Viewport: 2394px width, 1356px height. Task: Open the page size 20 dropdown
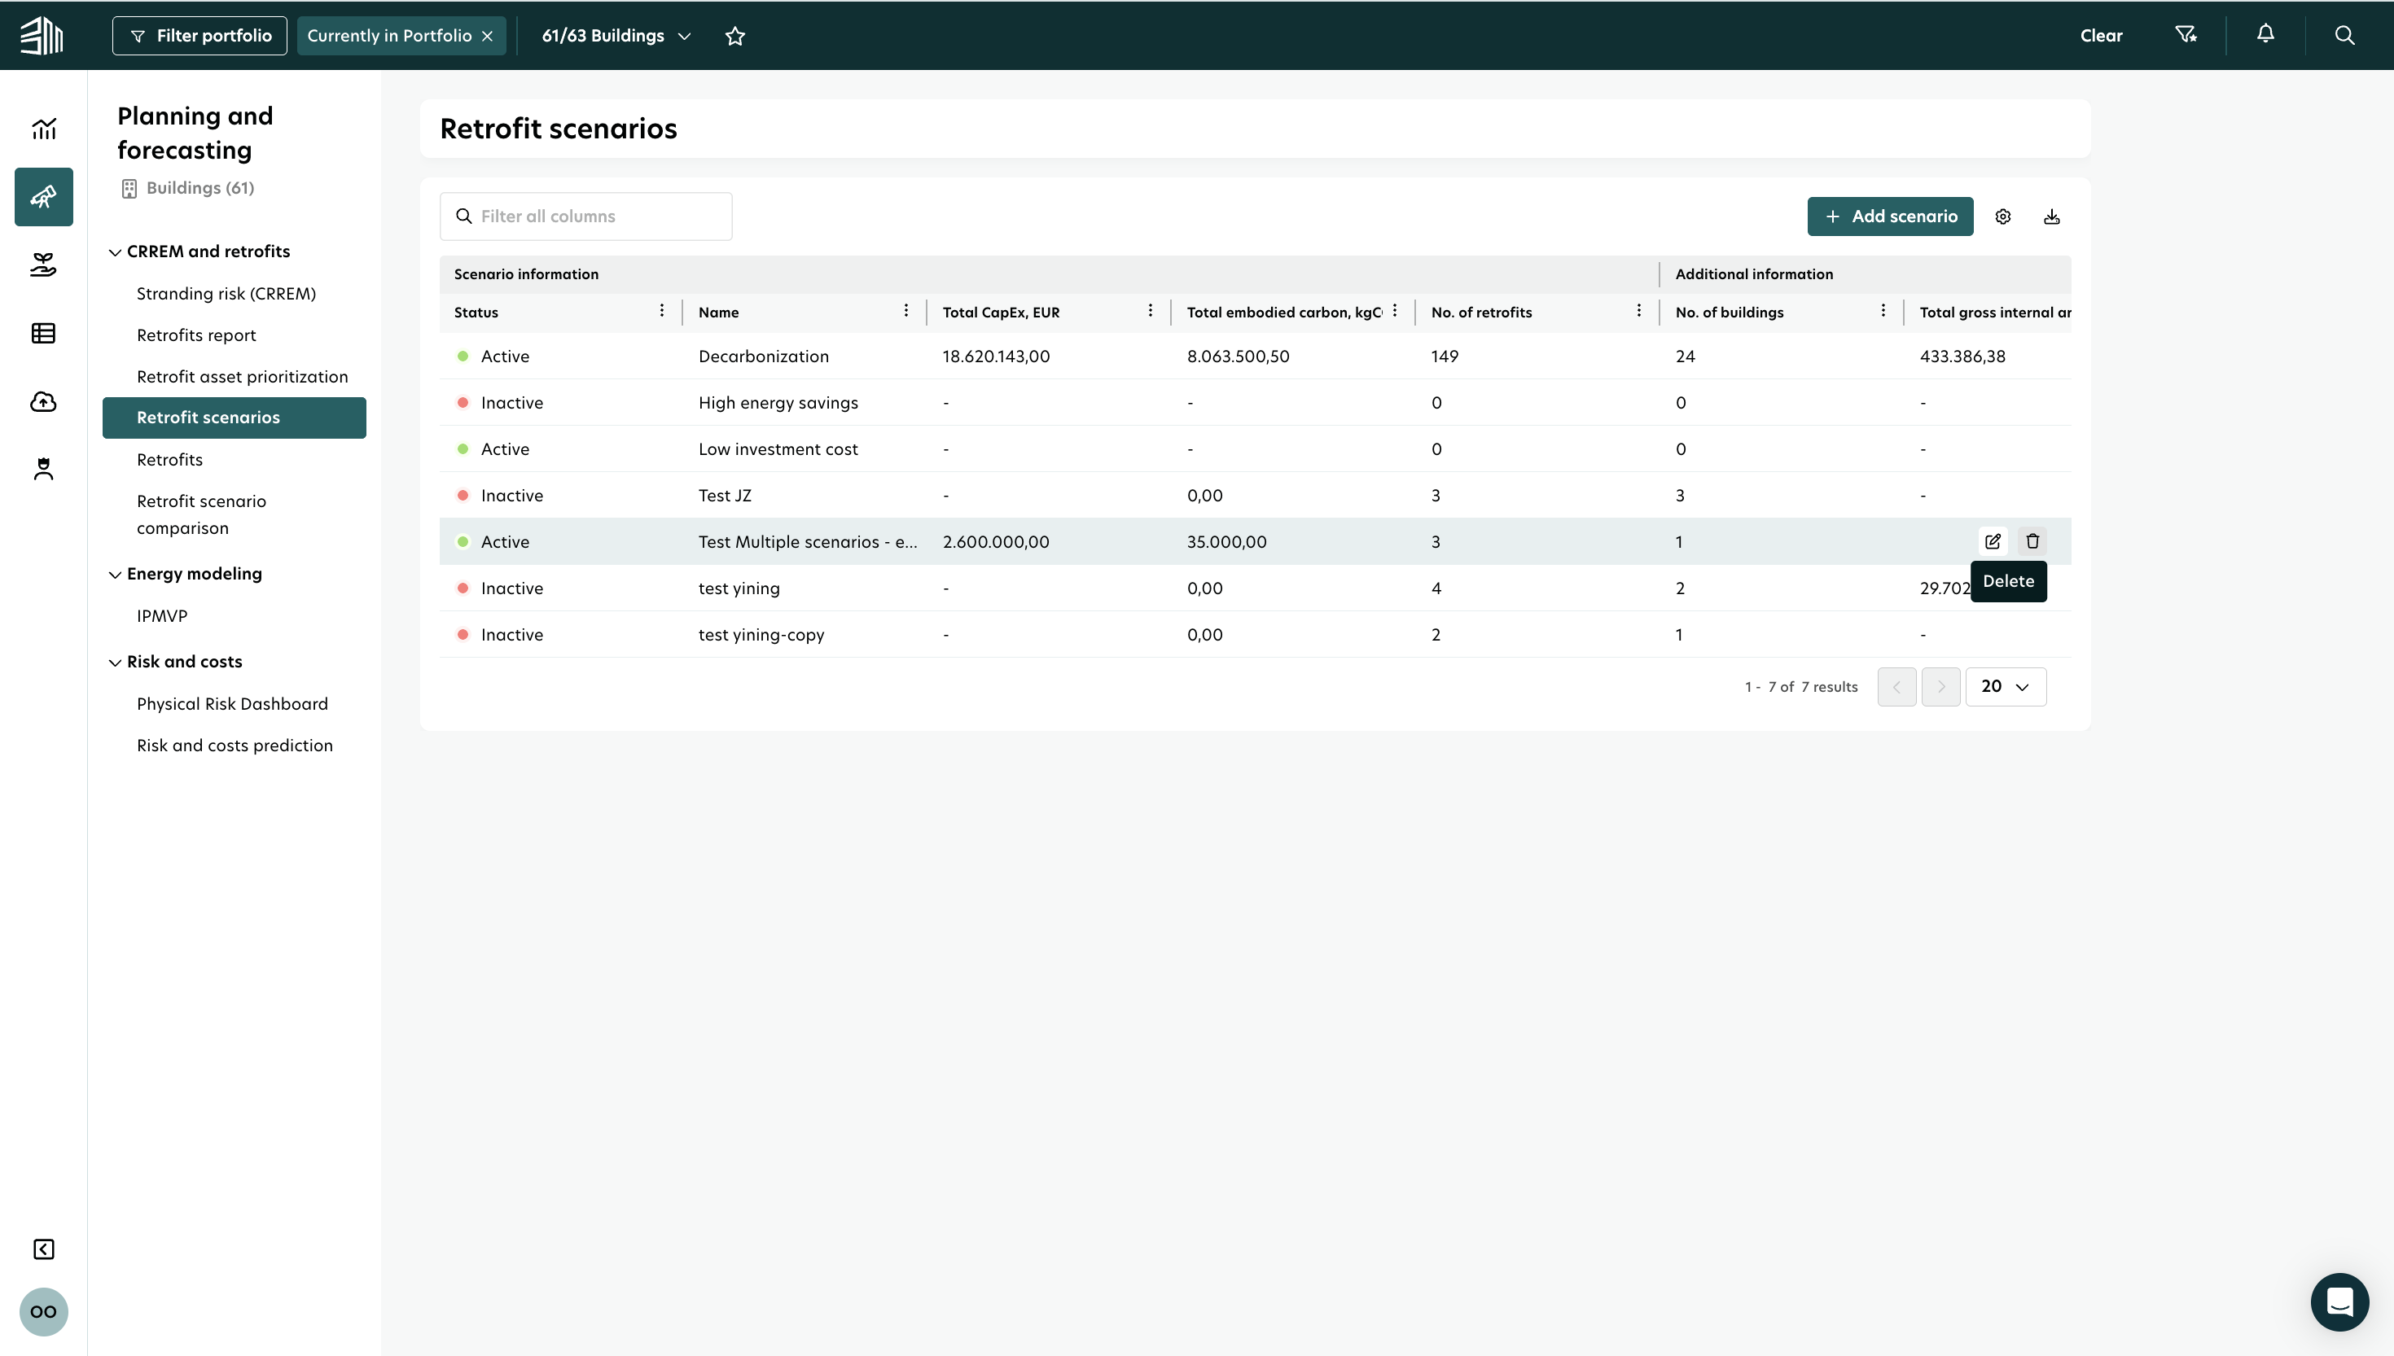(2006, 686)
